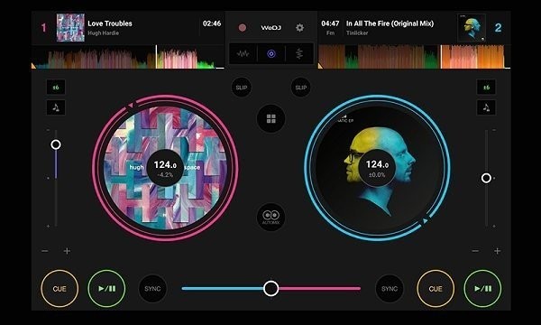This screenshot has width=541, height=325.
Task: Switch to the waveform view tab
Action: coord(243,53)
